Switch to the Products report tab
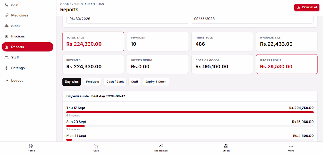The width and height of the screenshot is (323, 155). 92,82
